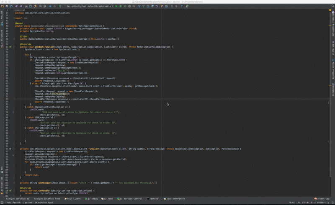The width and height of the screenshot is (335, 205).
Task: Open the run configuration dropdown SeyrenConfigTest.defaultGraphsEnable
Action: tap(90, 6)
